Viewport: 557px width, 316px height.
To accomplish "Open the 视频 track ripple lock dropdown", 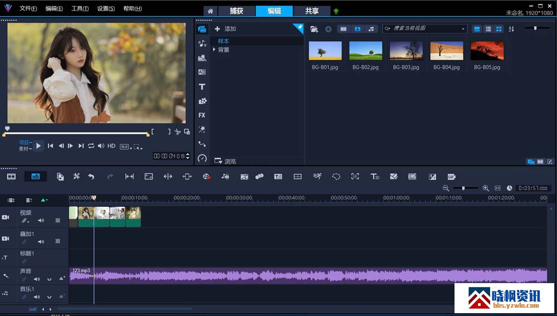I will 25,220.
